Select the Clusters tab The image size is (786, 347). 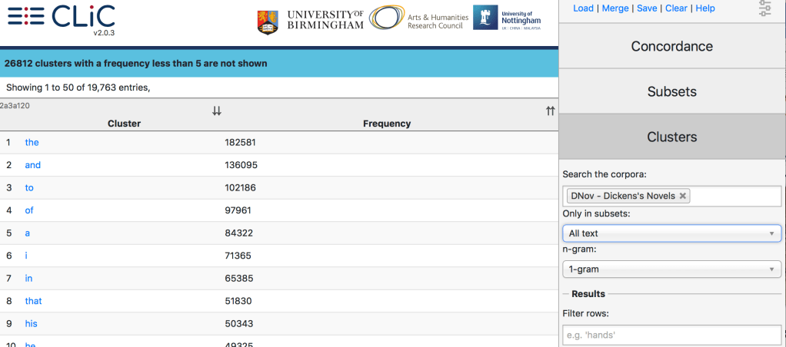(672, 137)
